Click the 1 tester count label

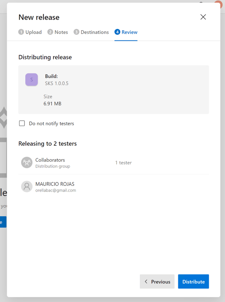coord(124,163)
